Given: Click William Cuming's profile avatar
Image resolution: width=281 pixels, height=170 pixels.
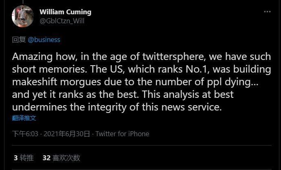Looking at the screenshot, I should pyautogui.click(x=23, y=17).
